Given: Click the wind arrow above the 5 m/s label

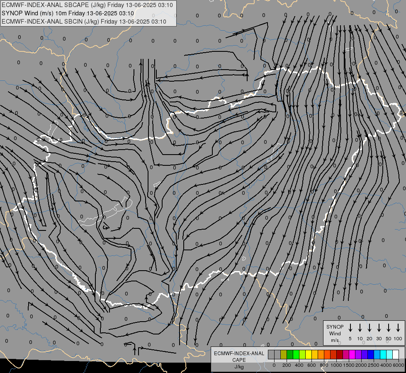Looking at the screenshot, I should [350, 328].
